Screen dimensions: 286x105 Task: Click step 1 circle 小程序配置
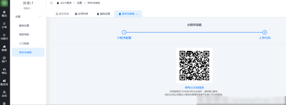point(124,32)
